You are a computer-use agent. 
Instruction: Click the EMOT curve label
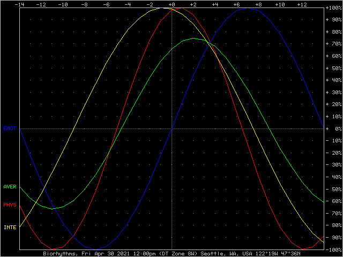coord(10,128)
